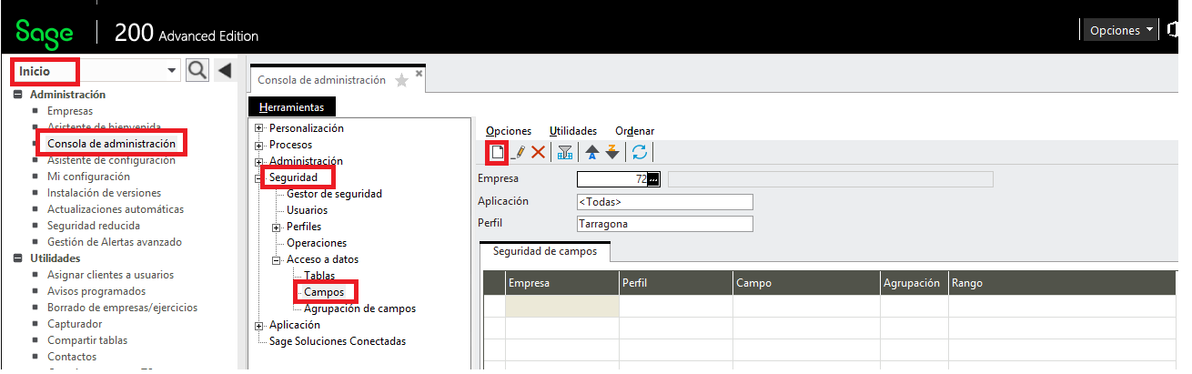
Task: Select the Seguridad de campos tab
Action: pyautogui.click(x=545, y=250)
